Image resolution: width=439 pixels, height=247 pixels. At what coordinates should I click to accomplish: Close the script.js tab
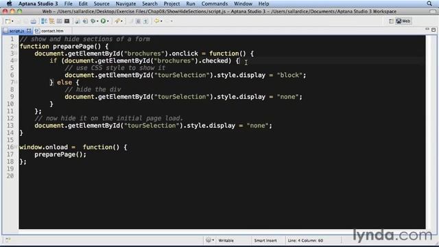tap(29, 31)
